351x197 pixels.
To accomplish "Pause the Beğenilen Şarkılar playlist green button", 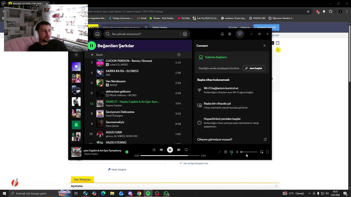I will pos(92,46).
